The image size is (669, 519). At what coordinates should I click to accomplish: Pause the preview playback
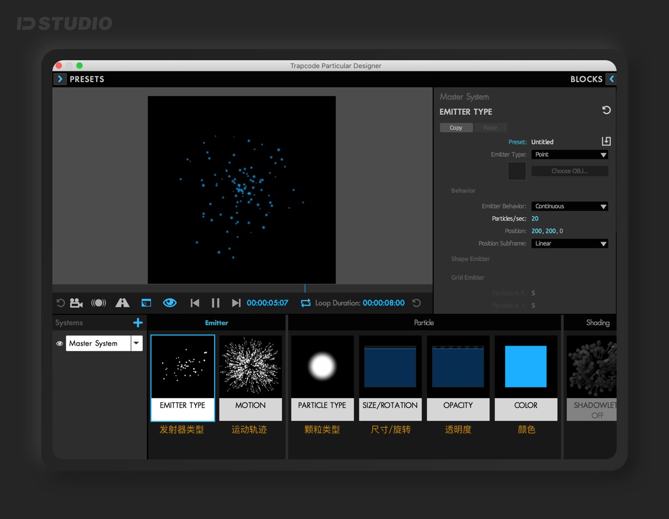click(216, 303)
